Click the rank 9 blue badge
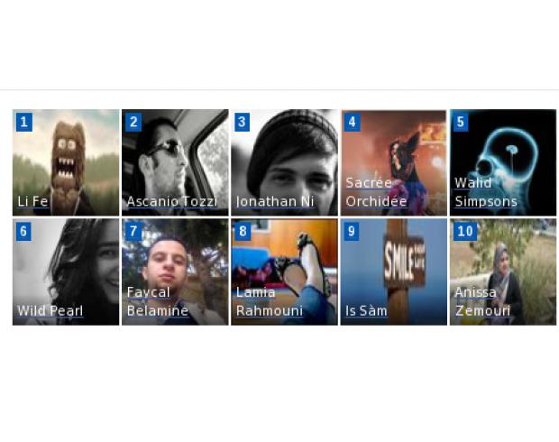 [x=352, y=231]
